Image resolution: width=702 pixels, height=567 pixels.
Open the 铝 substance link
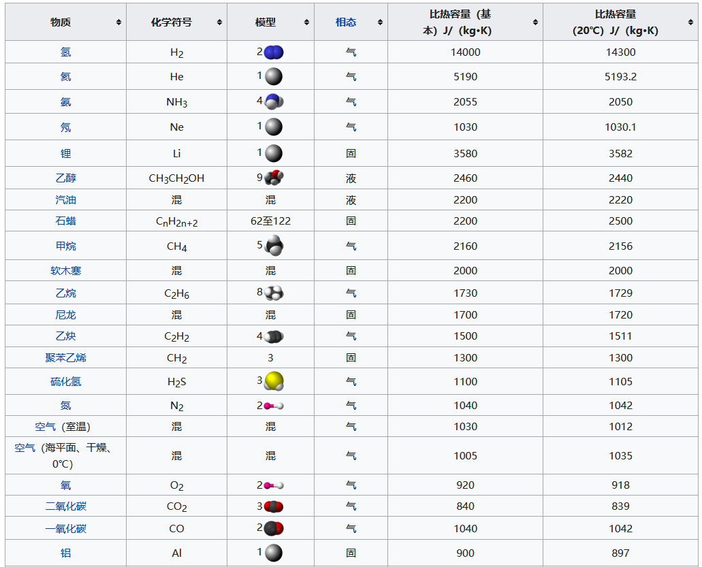pyautogui.click(x=66, y=553)
